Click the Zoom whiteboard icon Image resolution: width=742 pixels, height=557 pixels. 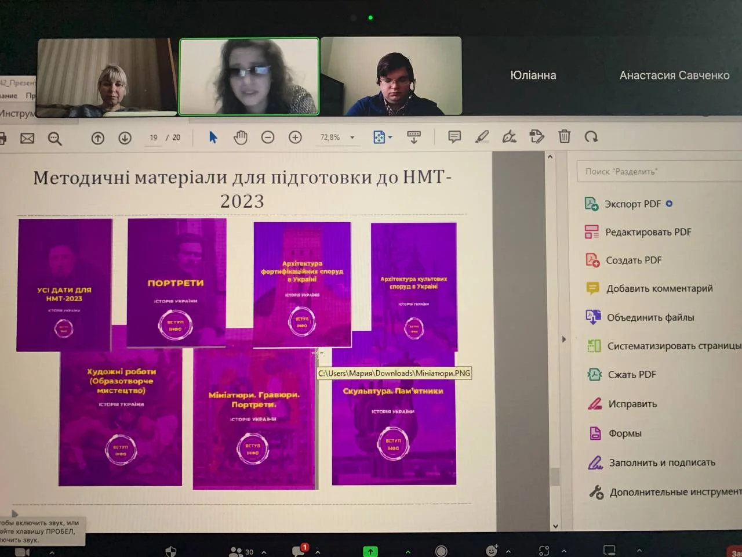609,550
